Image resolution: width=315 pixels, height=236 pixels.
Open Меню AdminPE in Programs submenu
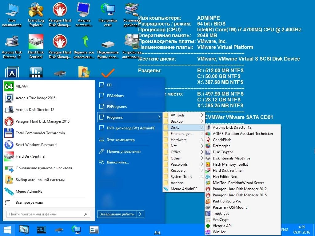(184, 189)
